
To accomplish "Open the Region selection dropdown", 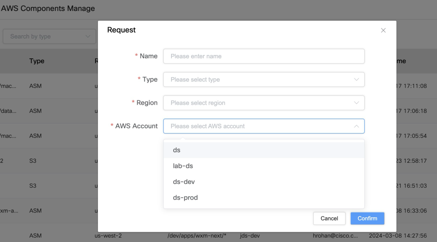I will click(263, 103).
